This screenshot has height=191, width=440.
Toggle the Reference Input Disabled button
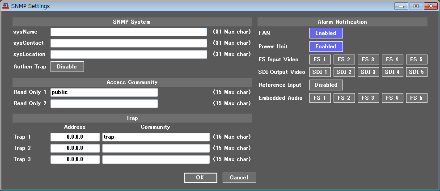[x=326, y=85]
